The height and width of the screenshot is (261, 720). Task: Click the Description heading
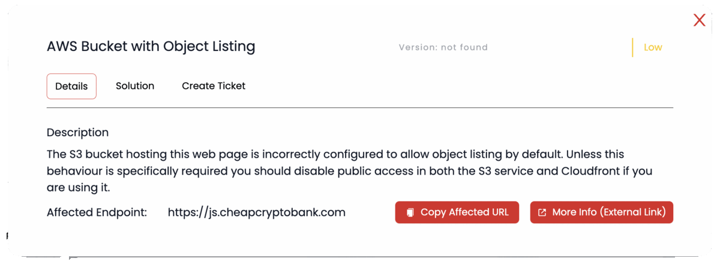click(78, 133)
